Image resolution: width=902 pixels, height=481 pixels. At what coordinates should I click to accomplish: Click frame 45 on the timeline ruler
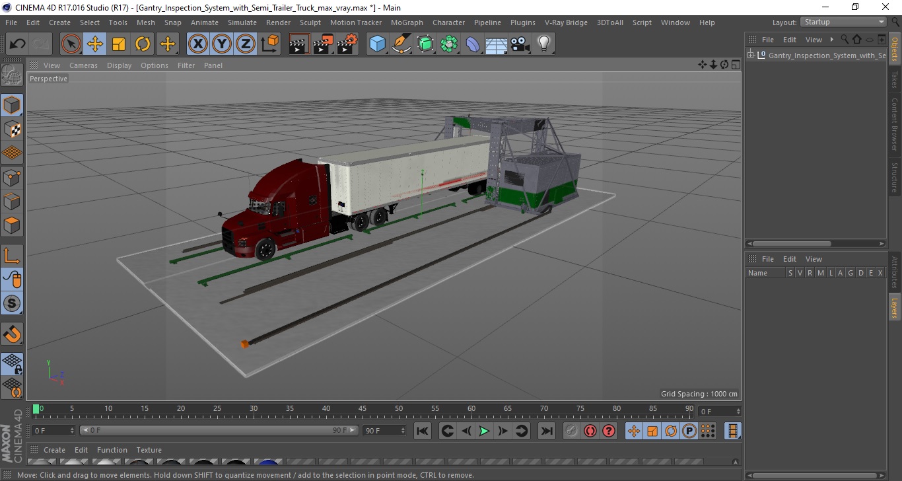click(362, 410)
